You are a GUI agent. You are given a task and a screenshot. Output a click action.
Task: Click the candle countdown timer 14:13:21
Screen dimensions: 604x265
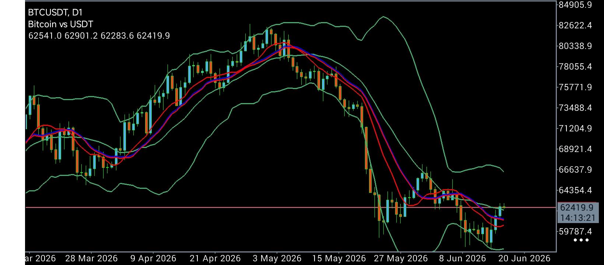(x=577, y=218)
